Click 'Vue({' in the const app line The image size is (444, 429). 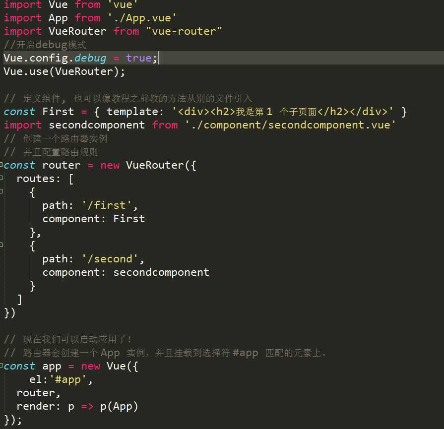pos(123,366)
